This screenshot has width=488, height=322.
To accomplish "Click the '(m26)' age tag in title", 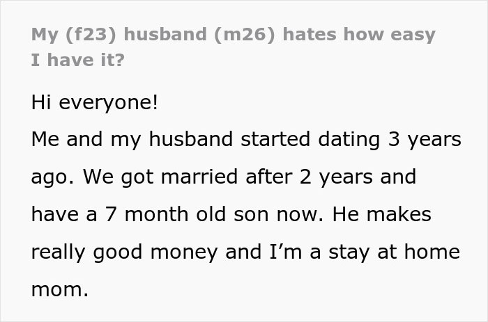I will click(x=245, y=34).
